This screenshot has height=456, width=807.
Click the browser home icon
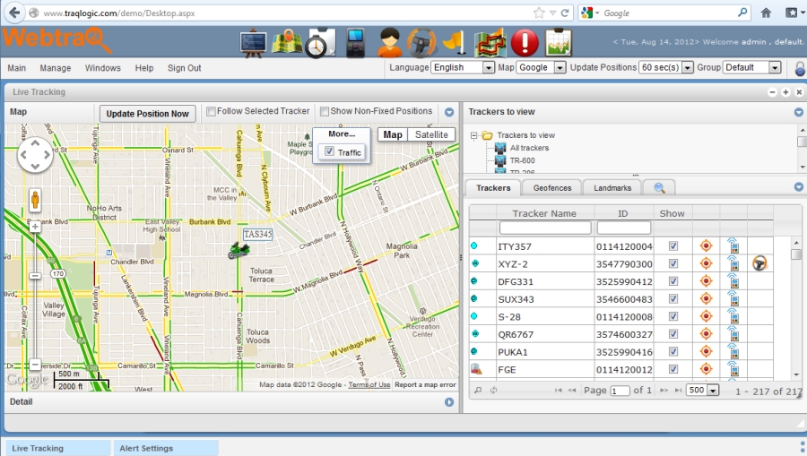point(766,13)
